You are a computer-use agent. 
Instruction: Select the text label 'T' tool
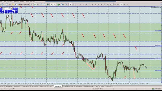click(x=95, y=5)
